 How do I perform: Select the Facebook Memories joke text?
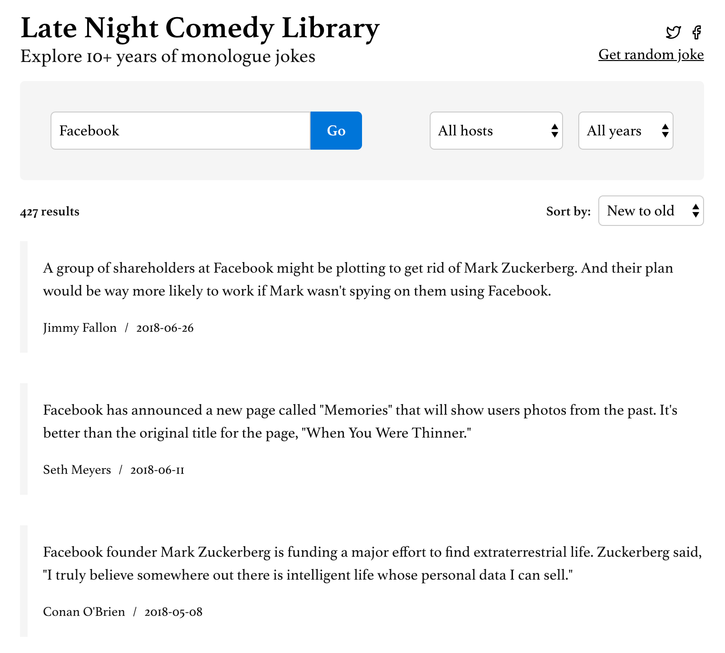357,421
